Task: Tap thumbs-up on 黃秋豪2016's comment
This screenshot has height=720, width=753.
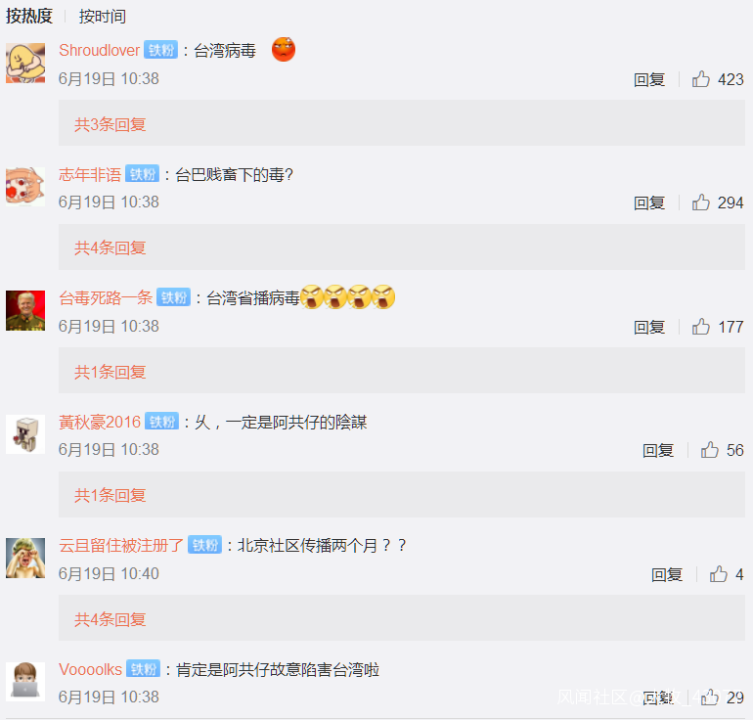Action: pyautogui.click(x=709, y=450)
